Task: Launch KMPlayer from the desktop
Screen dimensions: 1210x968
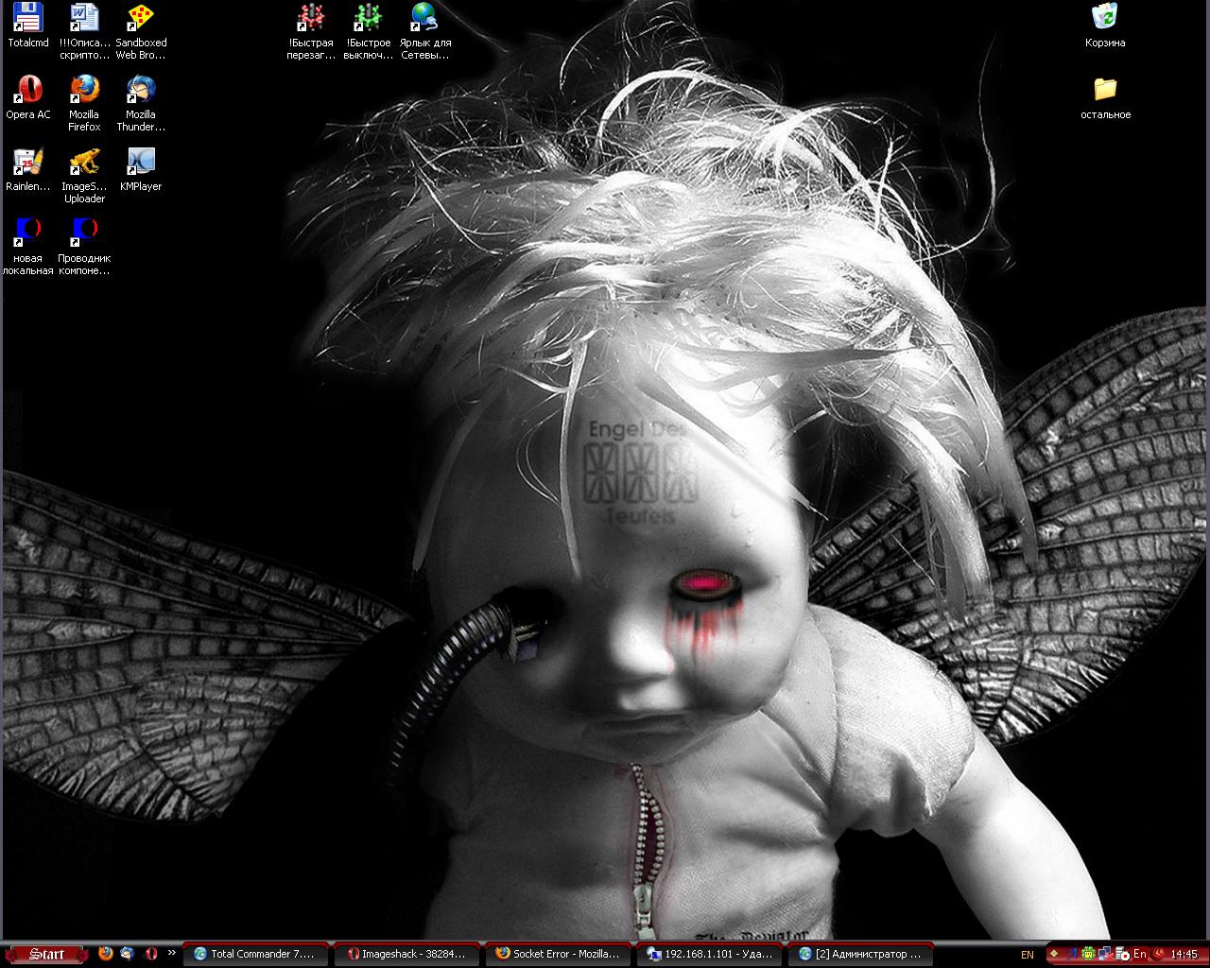Action: (141, 162)
